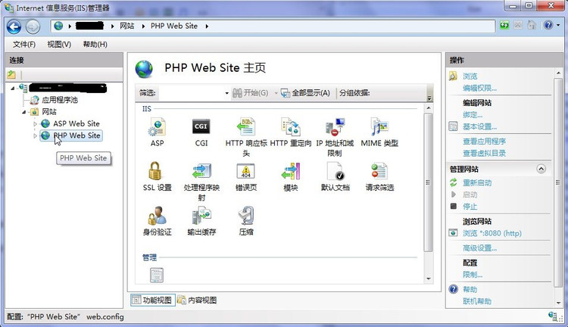Screen dimensions: 568x327
Task: Open SSL 设置 feature
Action: click(x=158, y=176)
